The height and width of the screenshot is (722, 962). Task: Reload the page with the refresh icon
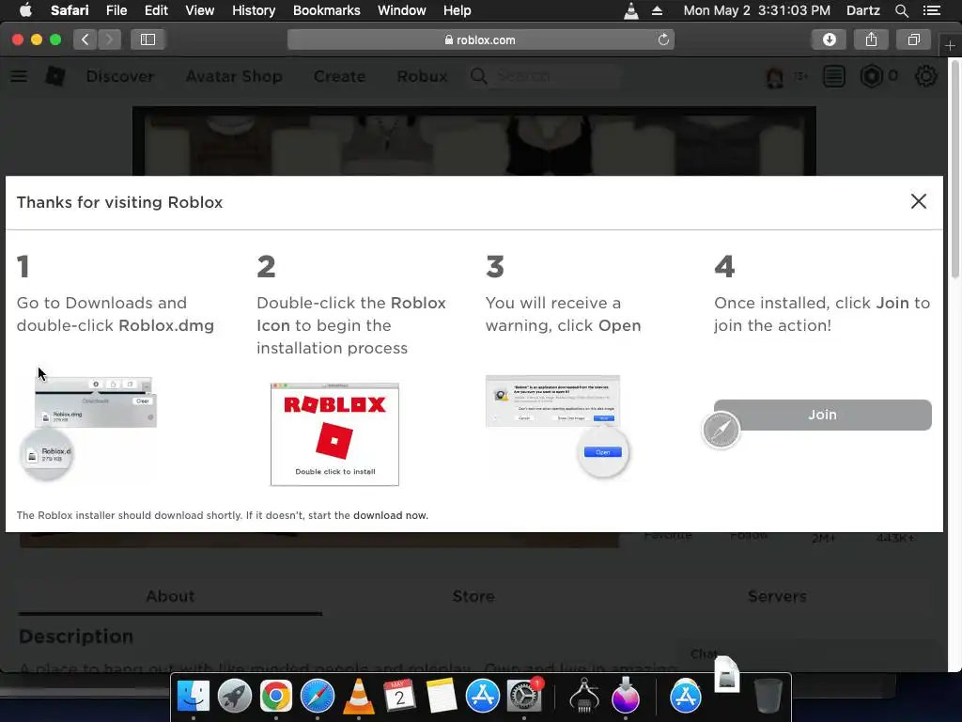tap(663, 39)
